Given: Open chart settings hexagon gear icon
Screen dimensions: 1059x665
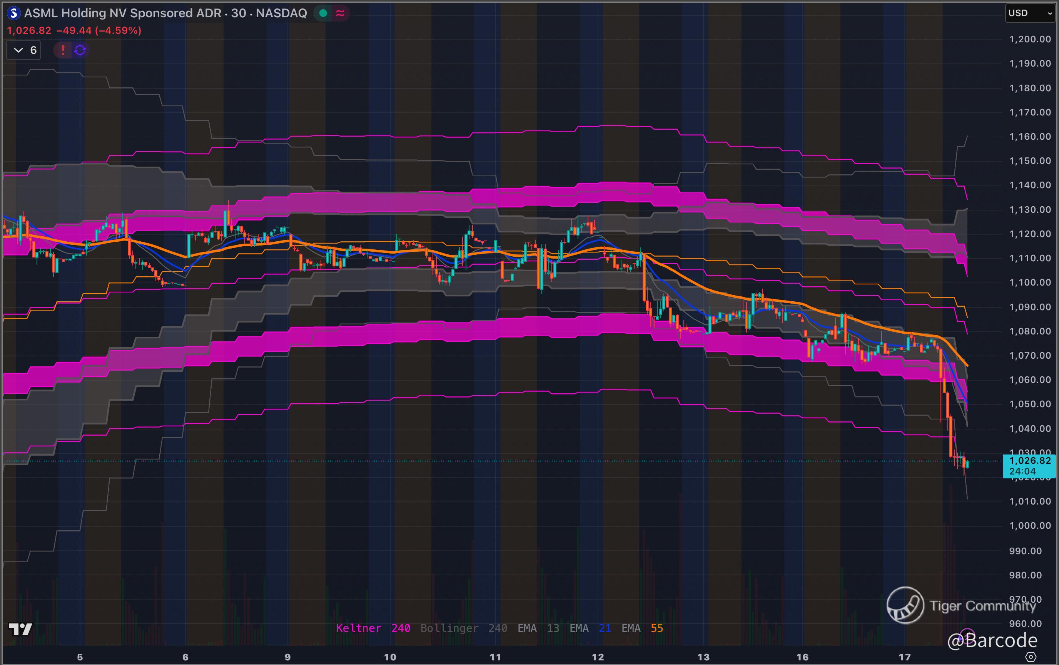Looking at the screenshot, I should point(1031,657).
